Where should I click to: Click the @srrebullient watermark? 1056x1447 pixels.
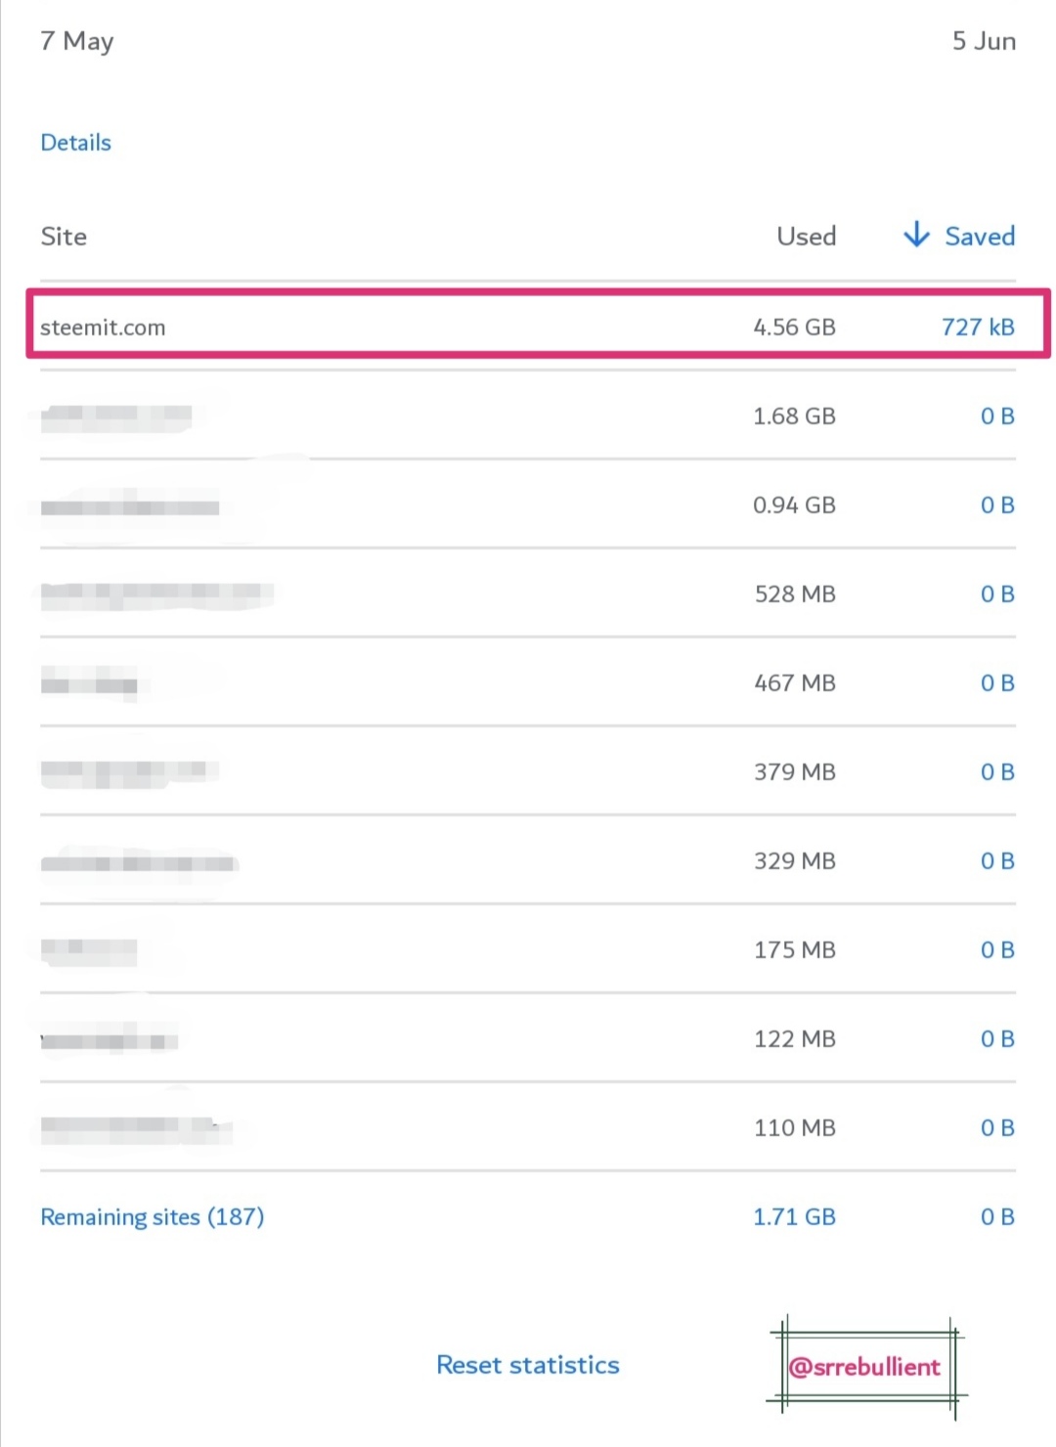pos(864,1367)
